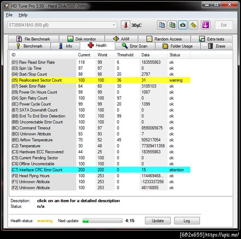Image resolution: width=241 pixels, height=239 pixels.
Task: Select the Start/Stop Count row
Action: pyautogui.click(x=100, y=74)
